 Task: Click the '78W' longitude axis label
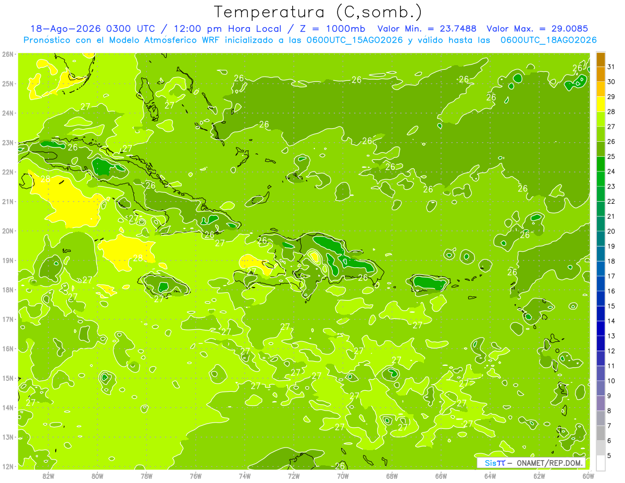tap(146, 476)
